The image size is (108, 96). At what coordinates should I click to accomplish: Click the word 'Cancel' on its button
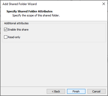[96, 91]
